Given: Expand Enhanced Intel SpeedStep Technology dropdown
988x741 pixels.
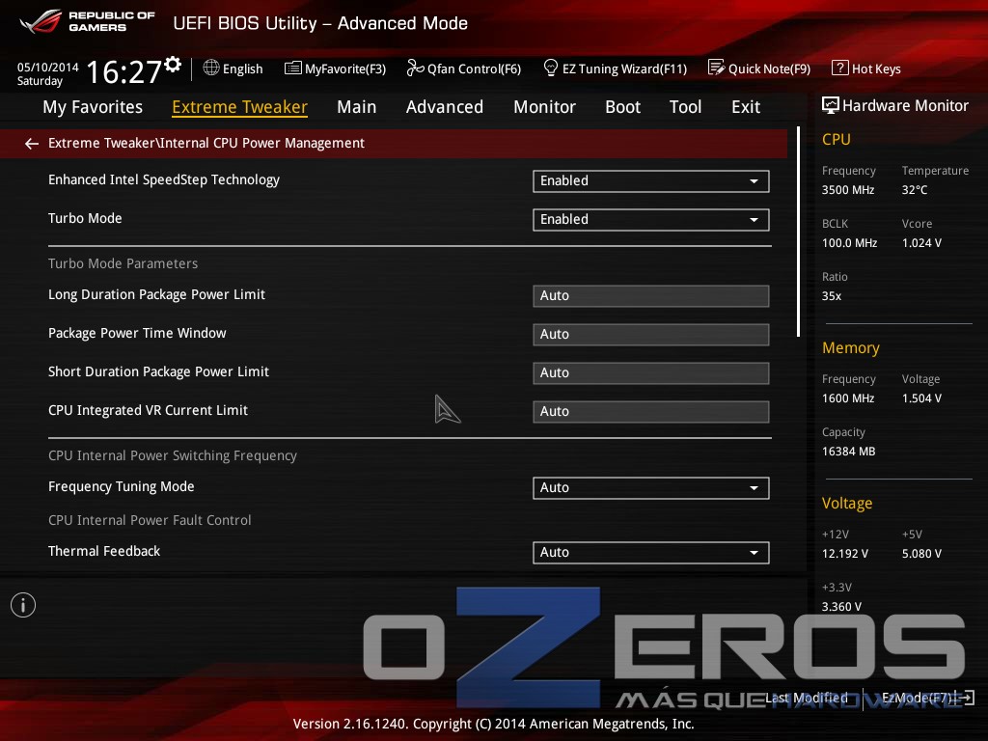Looking at the screenshot, I should point(651,181).
